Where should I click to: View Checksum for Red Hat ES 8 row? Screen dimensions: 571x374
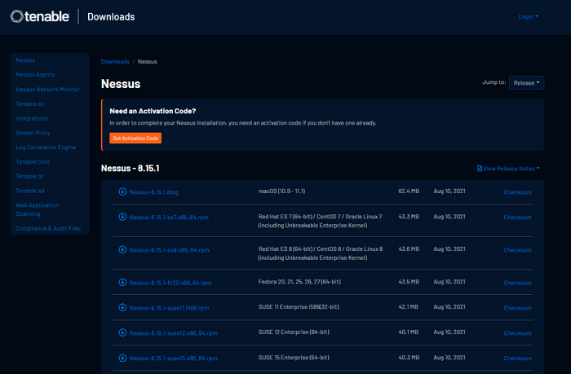click(517, 250)
